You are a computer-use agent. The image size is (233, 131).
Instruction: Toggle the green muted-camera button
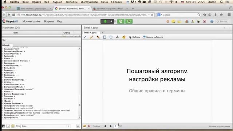point(121,21)
